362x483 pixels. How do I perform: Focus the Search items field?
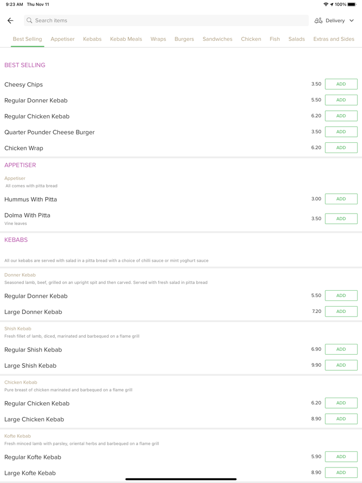click(x=165, y=21)
